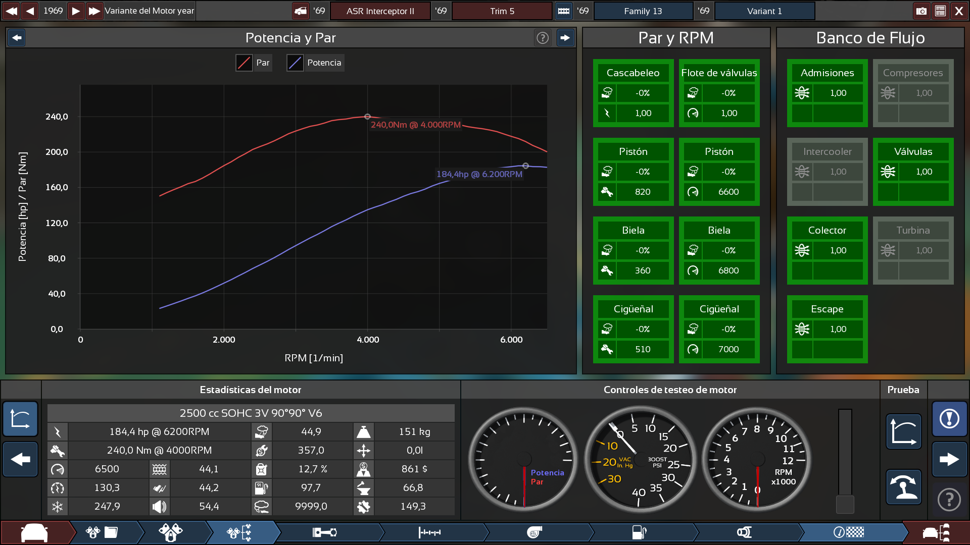Show next graph with right arrow in Potencia y Par

565,37
